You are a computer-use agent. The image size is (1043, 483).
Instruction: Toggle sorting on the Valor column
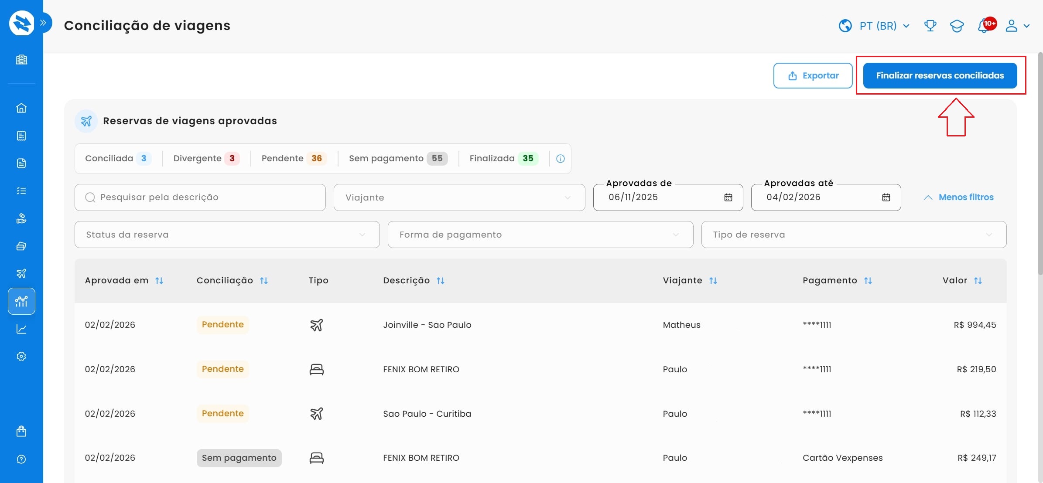[x=978, y=281]
